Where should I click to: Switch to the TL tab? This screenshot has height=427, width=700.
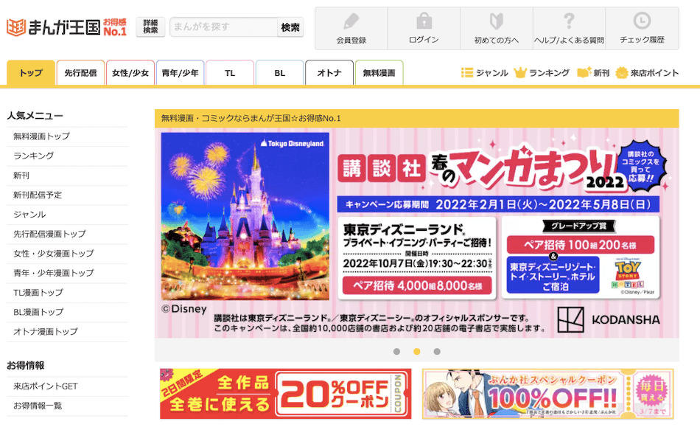230,73
